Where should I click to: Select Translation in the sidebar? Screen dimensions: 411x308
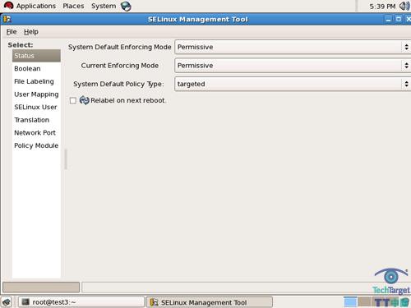pyautogui.click(x=36, y=120)
